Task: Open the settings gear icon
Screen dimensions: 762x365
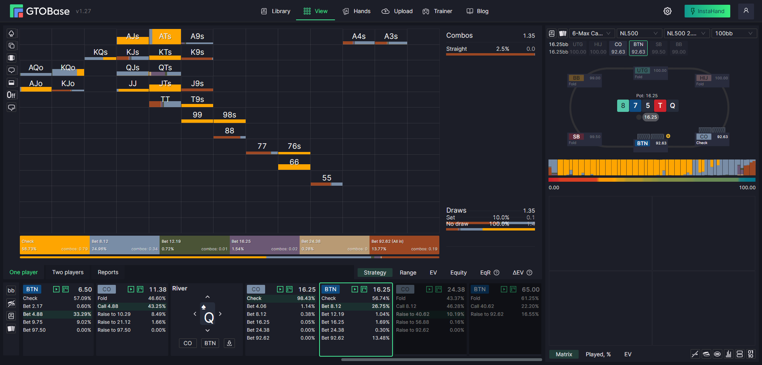Action: [x=668, y=11]
